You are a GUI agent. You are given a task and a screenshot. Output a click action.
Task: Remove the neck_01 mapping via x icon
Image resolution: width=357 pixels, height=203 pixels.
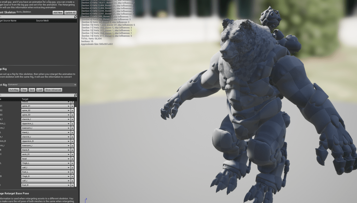(x=73, y=154)
